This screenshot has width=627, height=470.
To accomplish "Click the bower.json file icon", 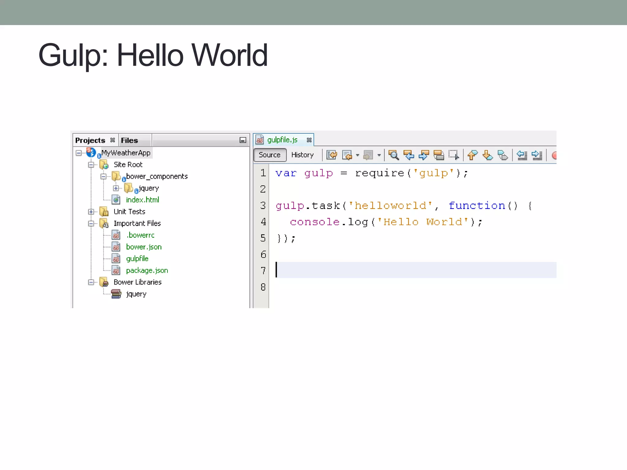I will pyautogui.click(x=116, y=247).
